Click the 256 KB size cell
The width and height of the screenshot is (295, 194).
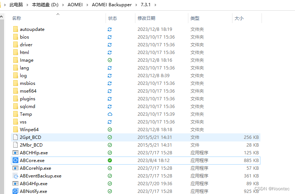(x=251, y=137)
